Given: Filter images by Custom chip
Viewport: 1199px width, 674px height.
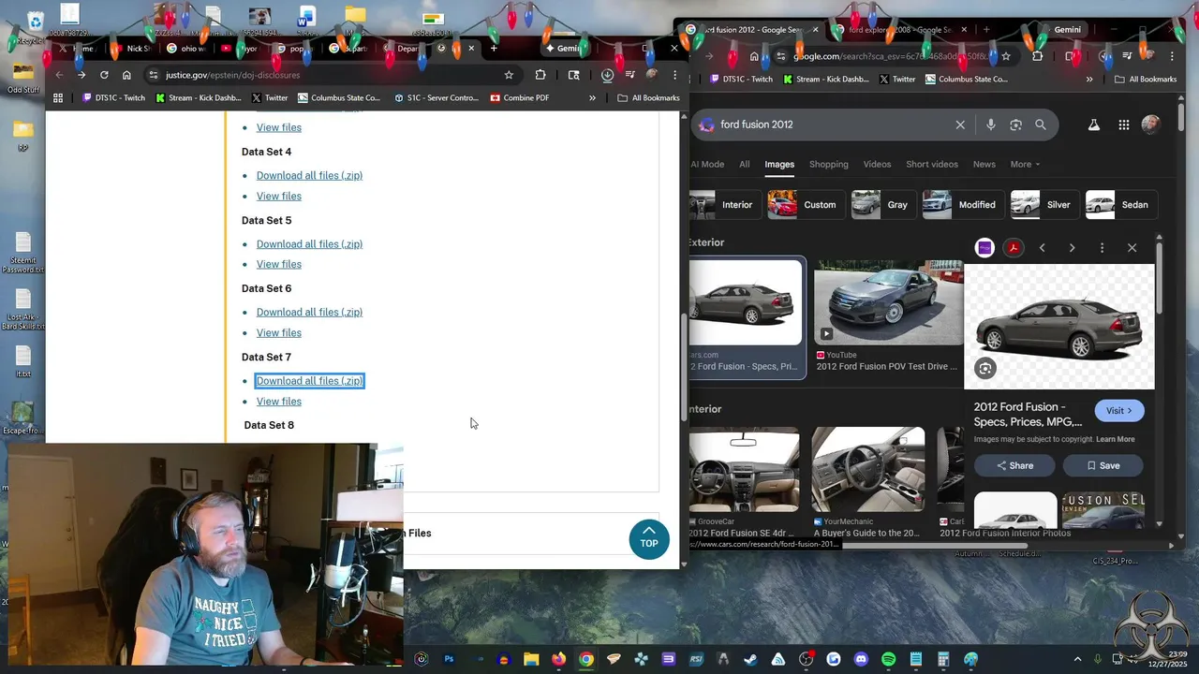Looking at the screenshot, I should click(806, 205).
